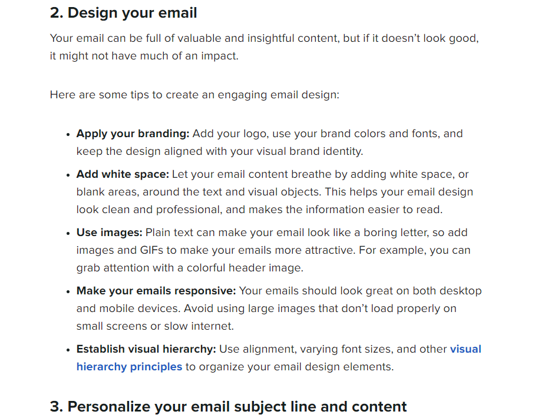This screenshot has width=558, height=418.
Task: Click the bold "Use images:" label
Action: click(109, 233)
